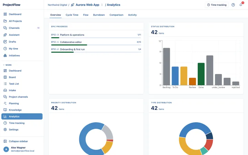Image resolution: width=248 pixels, height=155 pixels.
Task: Click the Channels unread count badge
Action: coord(38,28)
